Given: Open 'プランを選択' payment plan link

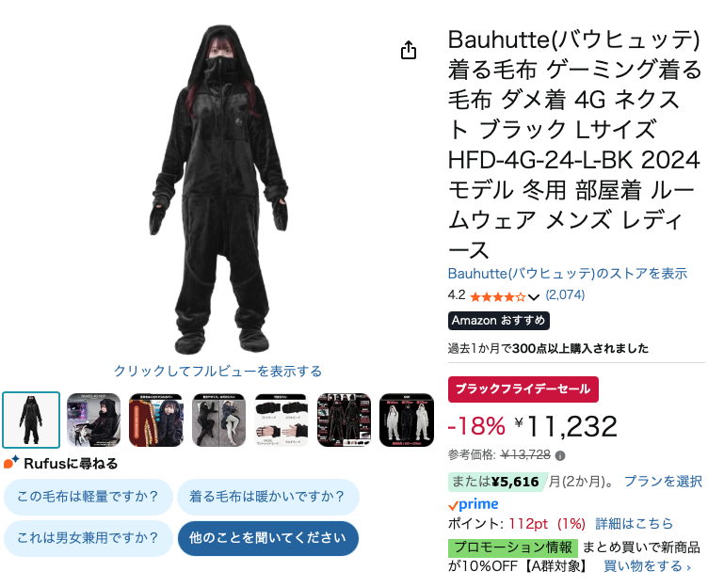Looking at the screenshot, I should 663,482.
